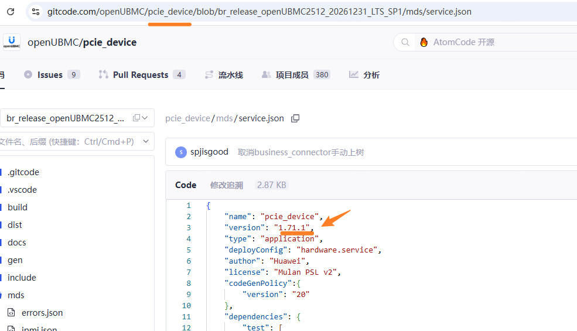Open the 分析 analytics tab
Screen dimensions: 577x331
coord(364,74)
